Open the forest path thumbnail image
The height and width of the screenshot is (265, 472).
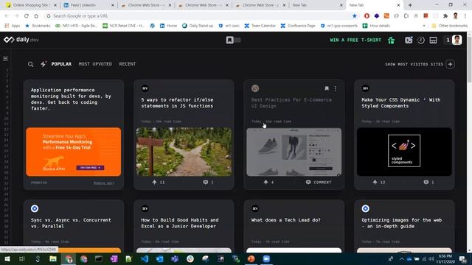point(184,152)
